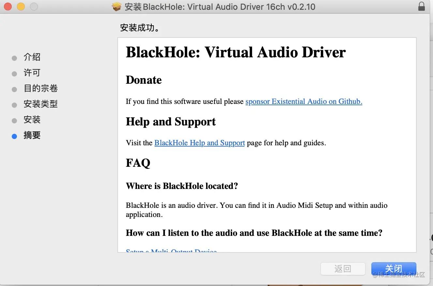The image size is (433, 286).
Task: Click the 安装成功。 status text
Action: click(x=140, y=28)
